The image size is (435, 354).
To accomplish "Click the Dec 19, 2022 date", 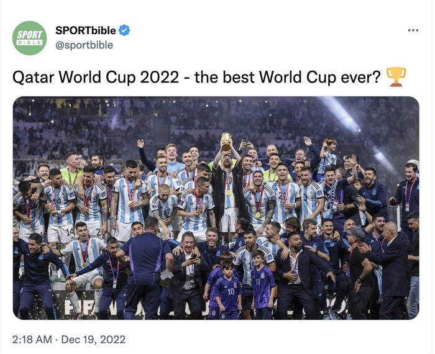I will coord(96,339).
